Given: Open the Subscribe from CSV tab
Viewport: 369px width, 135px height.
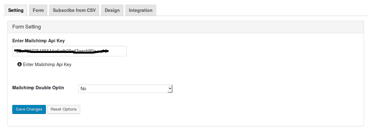Looking at the screenshot, I should pos(74,10).
